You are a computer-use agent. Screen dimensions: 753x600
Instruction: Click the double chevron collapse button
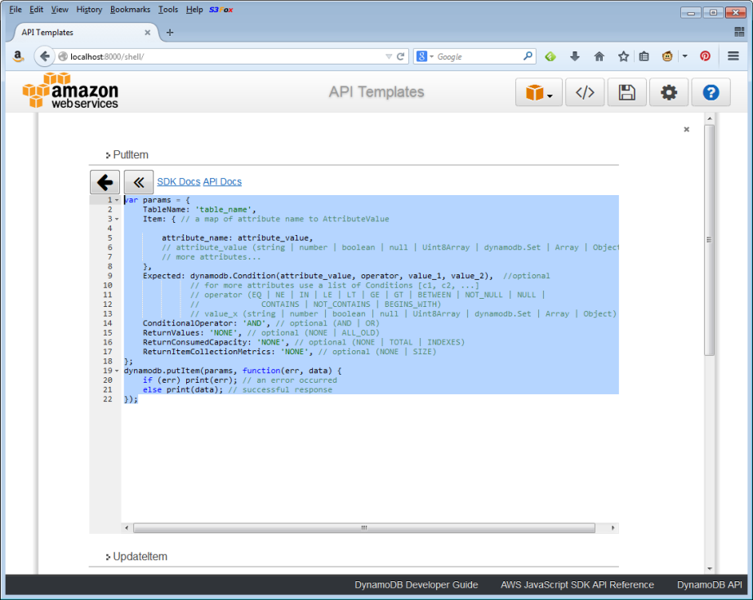(x=138, y=182)
